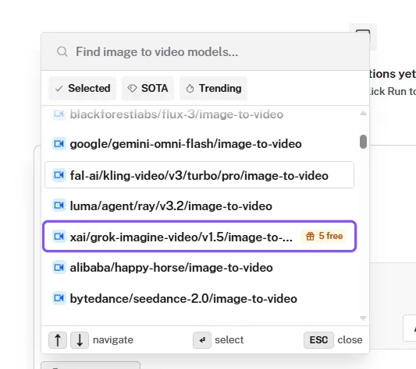
Task: Select xai/grok-imagine-video/v1.5 model
Action: pyautogui.click(x=200, y=236)
